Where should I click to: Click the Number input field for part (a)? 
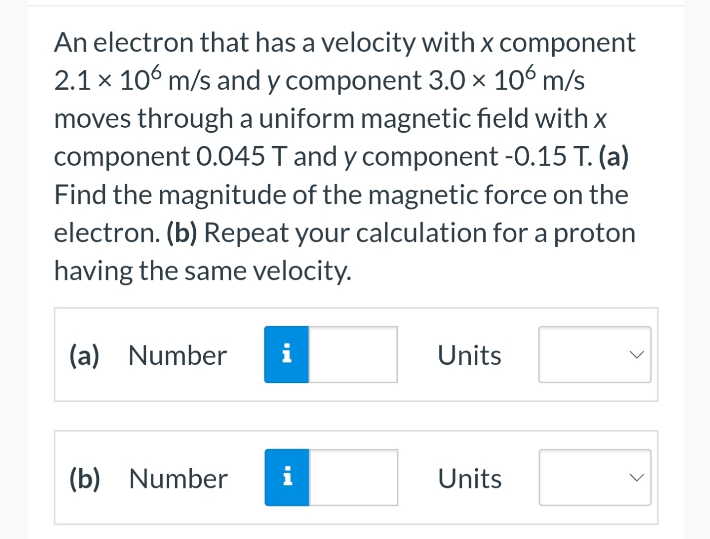(x=353, y=354)
